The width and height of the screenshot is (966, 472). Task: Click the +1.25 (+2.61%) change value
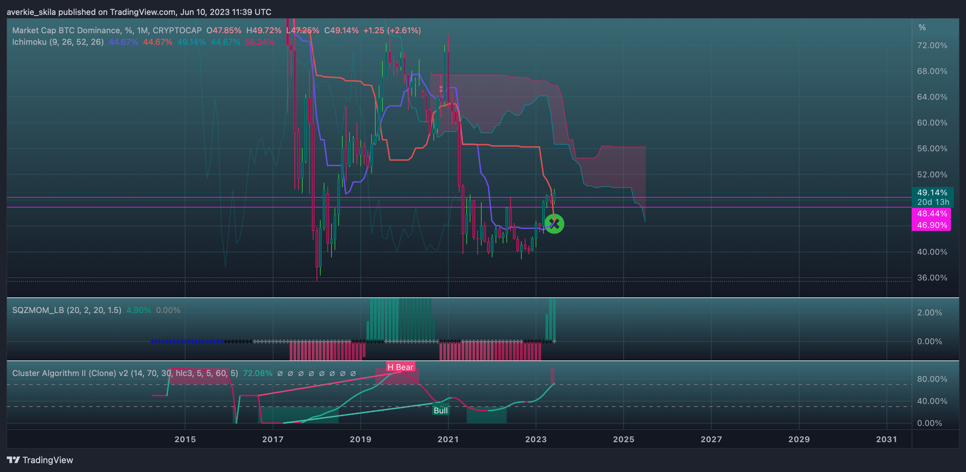pos(392,30)
